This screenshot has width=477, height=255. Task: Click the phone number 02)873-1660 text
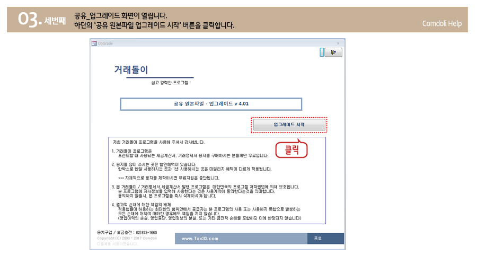pos(146,233)
